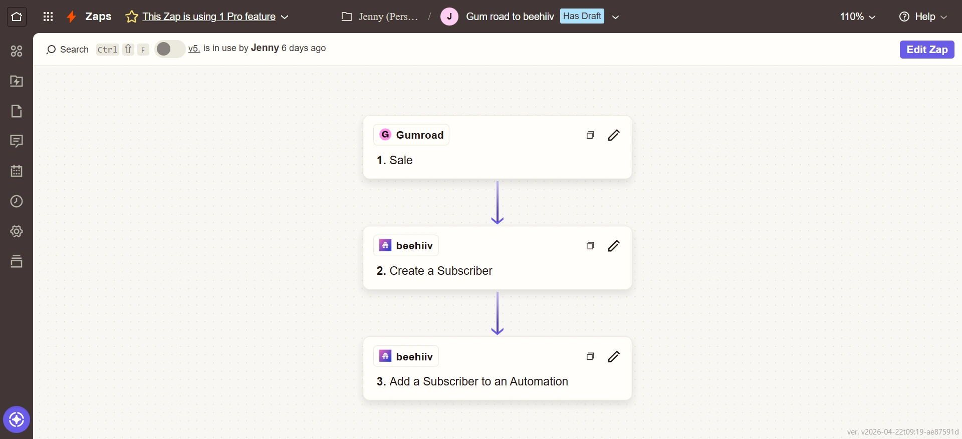Click the Has Draft badge
The height and width of the screenshot is (439, 962).
582,16
